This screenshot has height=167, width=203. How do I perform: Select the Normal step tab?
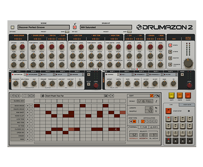point(133,127)
